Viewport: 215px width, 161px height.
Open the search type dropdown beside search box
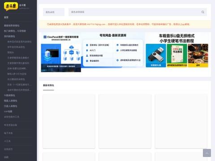point(54,12)
